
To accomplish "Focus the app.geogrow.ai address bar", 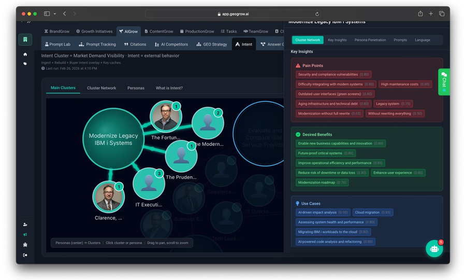I will click(233, 14).
